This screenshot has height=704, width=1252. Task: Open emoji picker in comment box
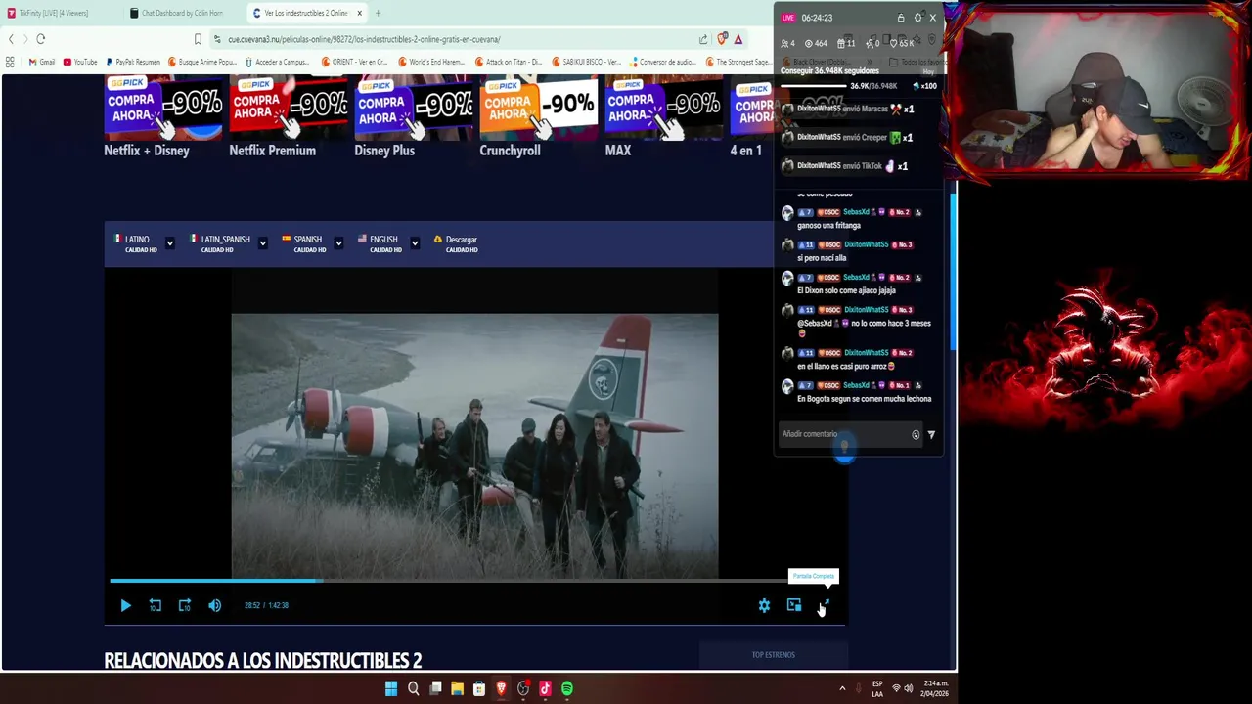916,435
